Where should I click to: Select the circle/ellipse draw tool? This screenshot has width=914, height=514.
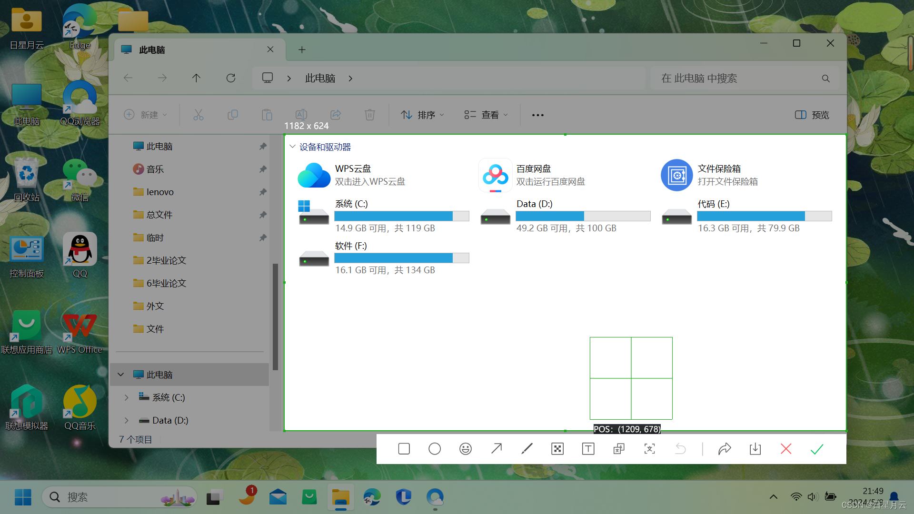coord(435,449)
